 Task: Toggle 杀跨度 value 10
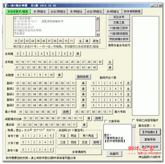pos(51,75)
